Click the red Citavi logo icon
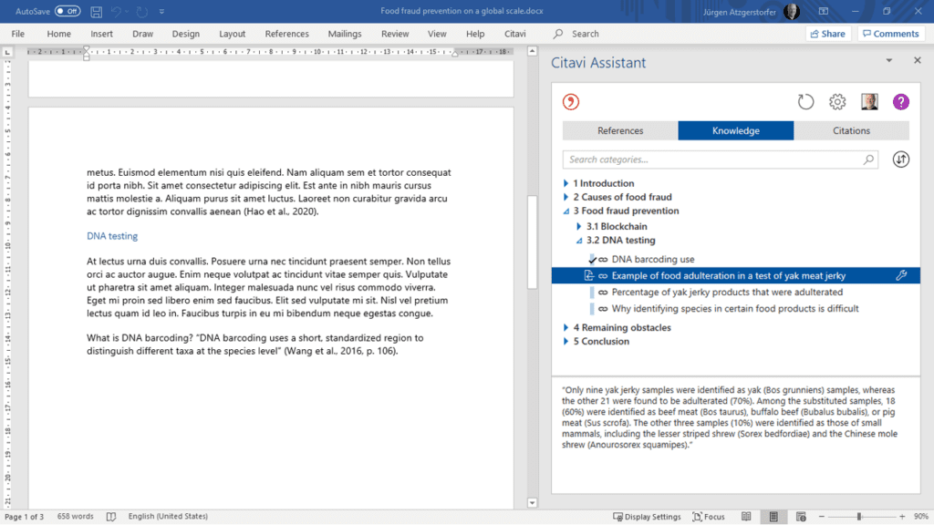This screenshot has width=934, height=525. (x=572, y=102)
